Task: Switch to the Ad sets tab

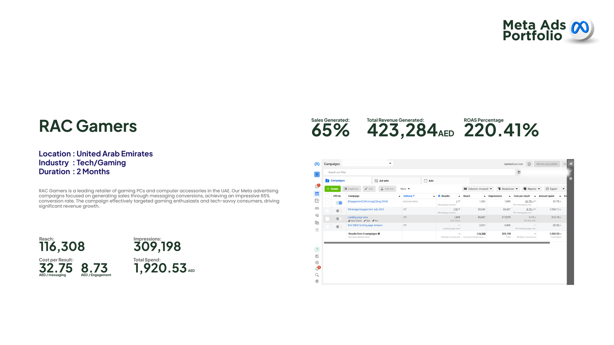Action: [x=396, y=181]
